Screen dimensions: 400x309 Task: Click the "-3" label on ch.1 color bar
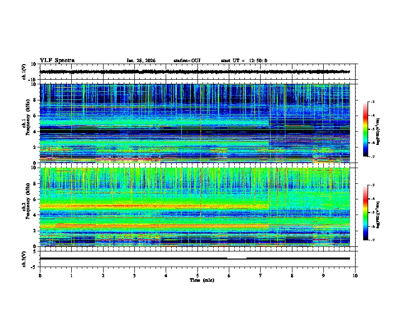click(x=373, y=101)
